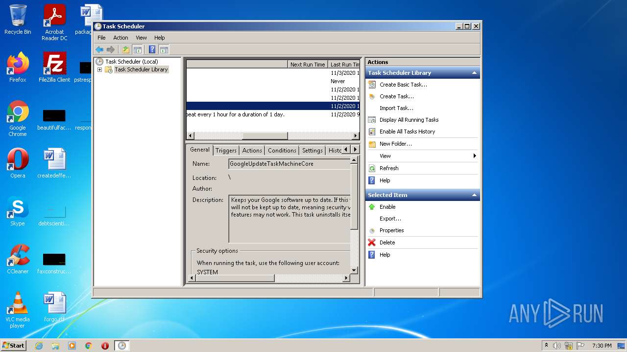Open Opera from taskbar

point(105,346)
